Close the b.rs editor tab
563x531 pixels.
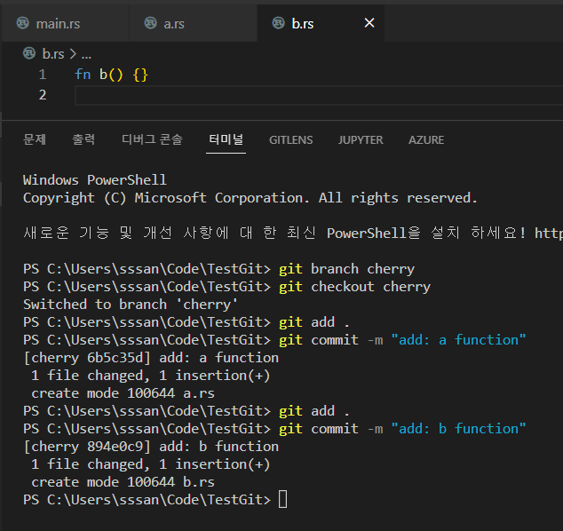point(369,23)
